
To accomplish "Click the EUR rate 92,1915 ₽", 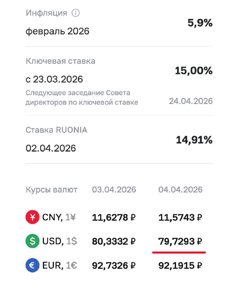I will point(180,265).
